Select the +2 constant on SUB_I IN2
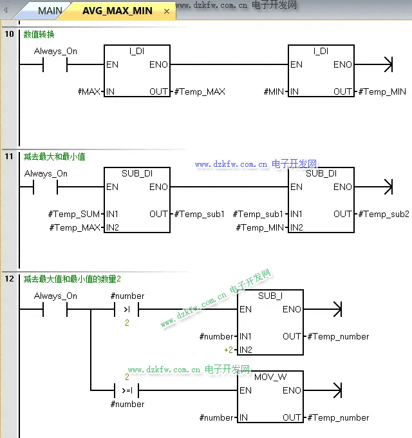This screenshot has height=438, width=412. click(228, 350)
